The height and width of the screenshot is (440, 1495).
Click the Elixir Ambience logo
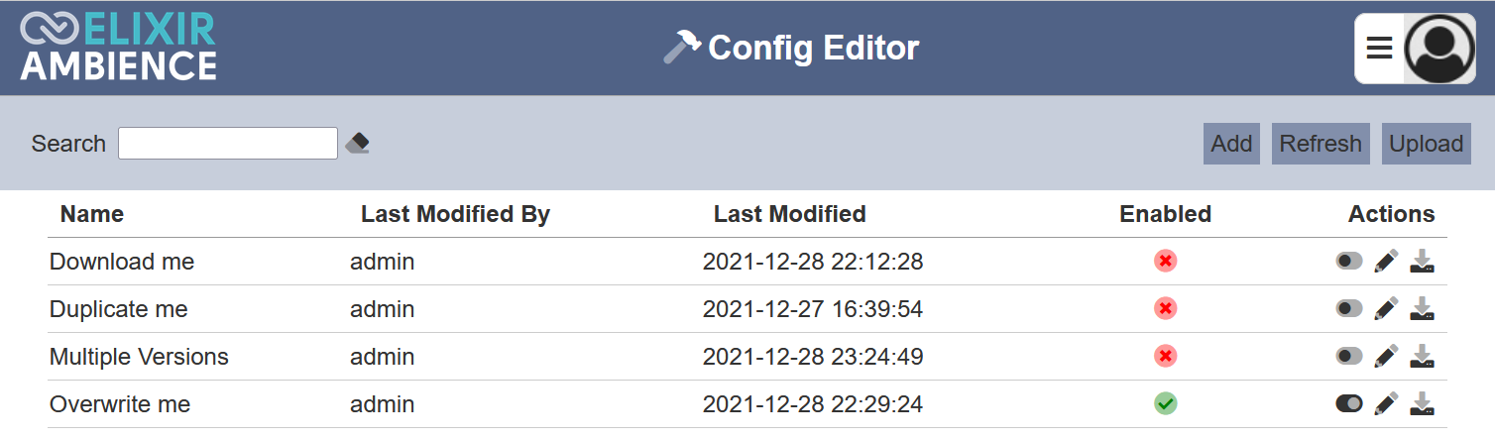(x=118, y=47)
